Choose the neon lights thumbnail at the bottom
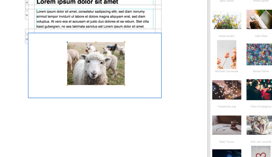 (227, 154)
